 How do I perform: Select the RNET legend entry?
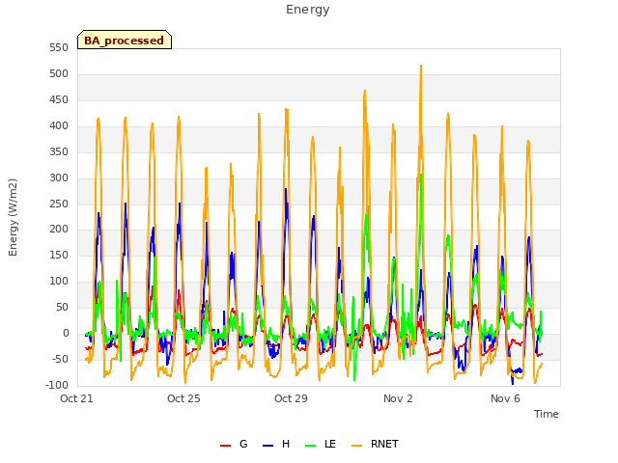(x=375, y=444)
